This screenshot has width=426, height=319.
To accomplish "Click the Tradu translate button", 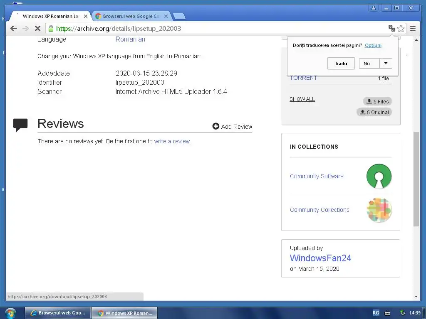I will click(x=341, y=64).
